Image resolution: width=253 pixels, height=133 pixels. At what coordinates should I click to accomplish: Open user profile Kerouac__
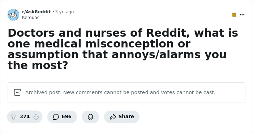[x=33, y=18]
